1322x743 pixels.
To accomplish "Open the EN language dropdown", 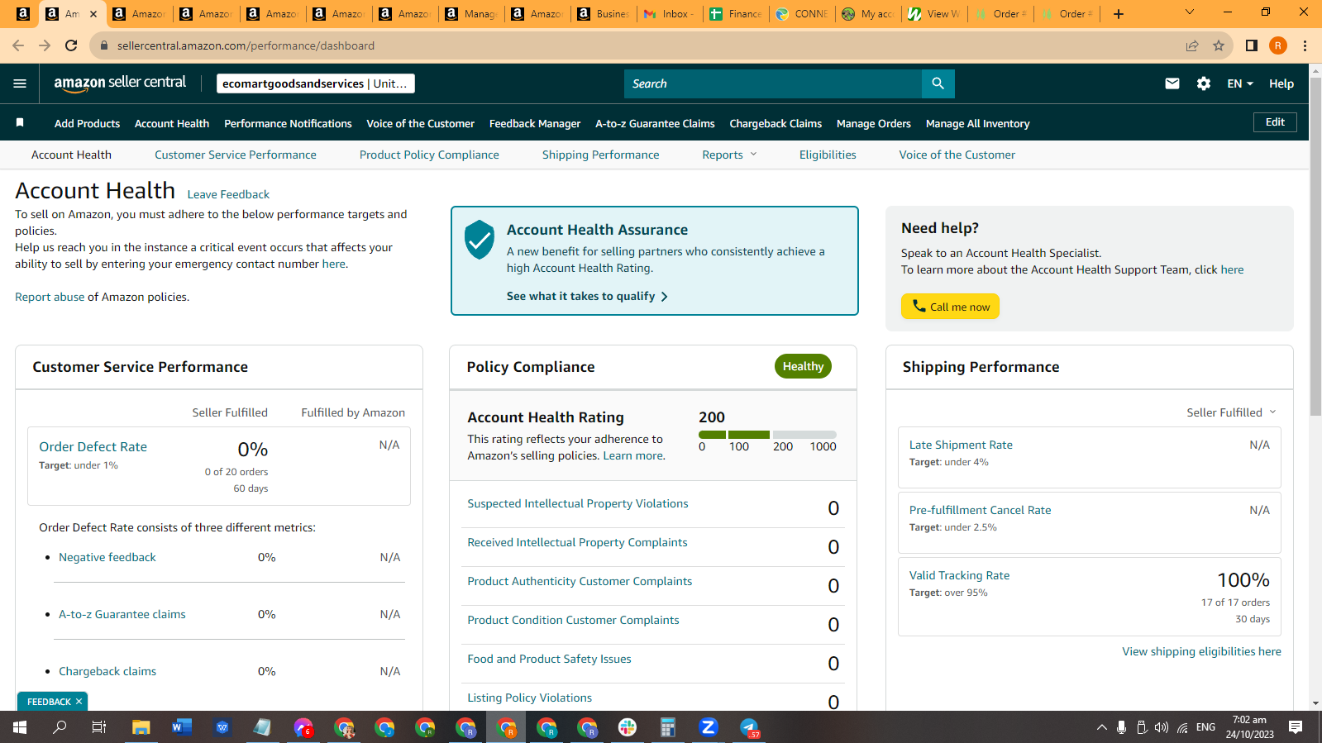I will [1240, 83].
